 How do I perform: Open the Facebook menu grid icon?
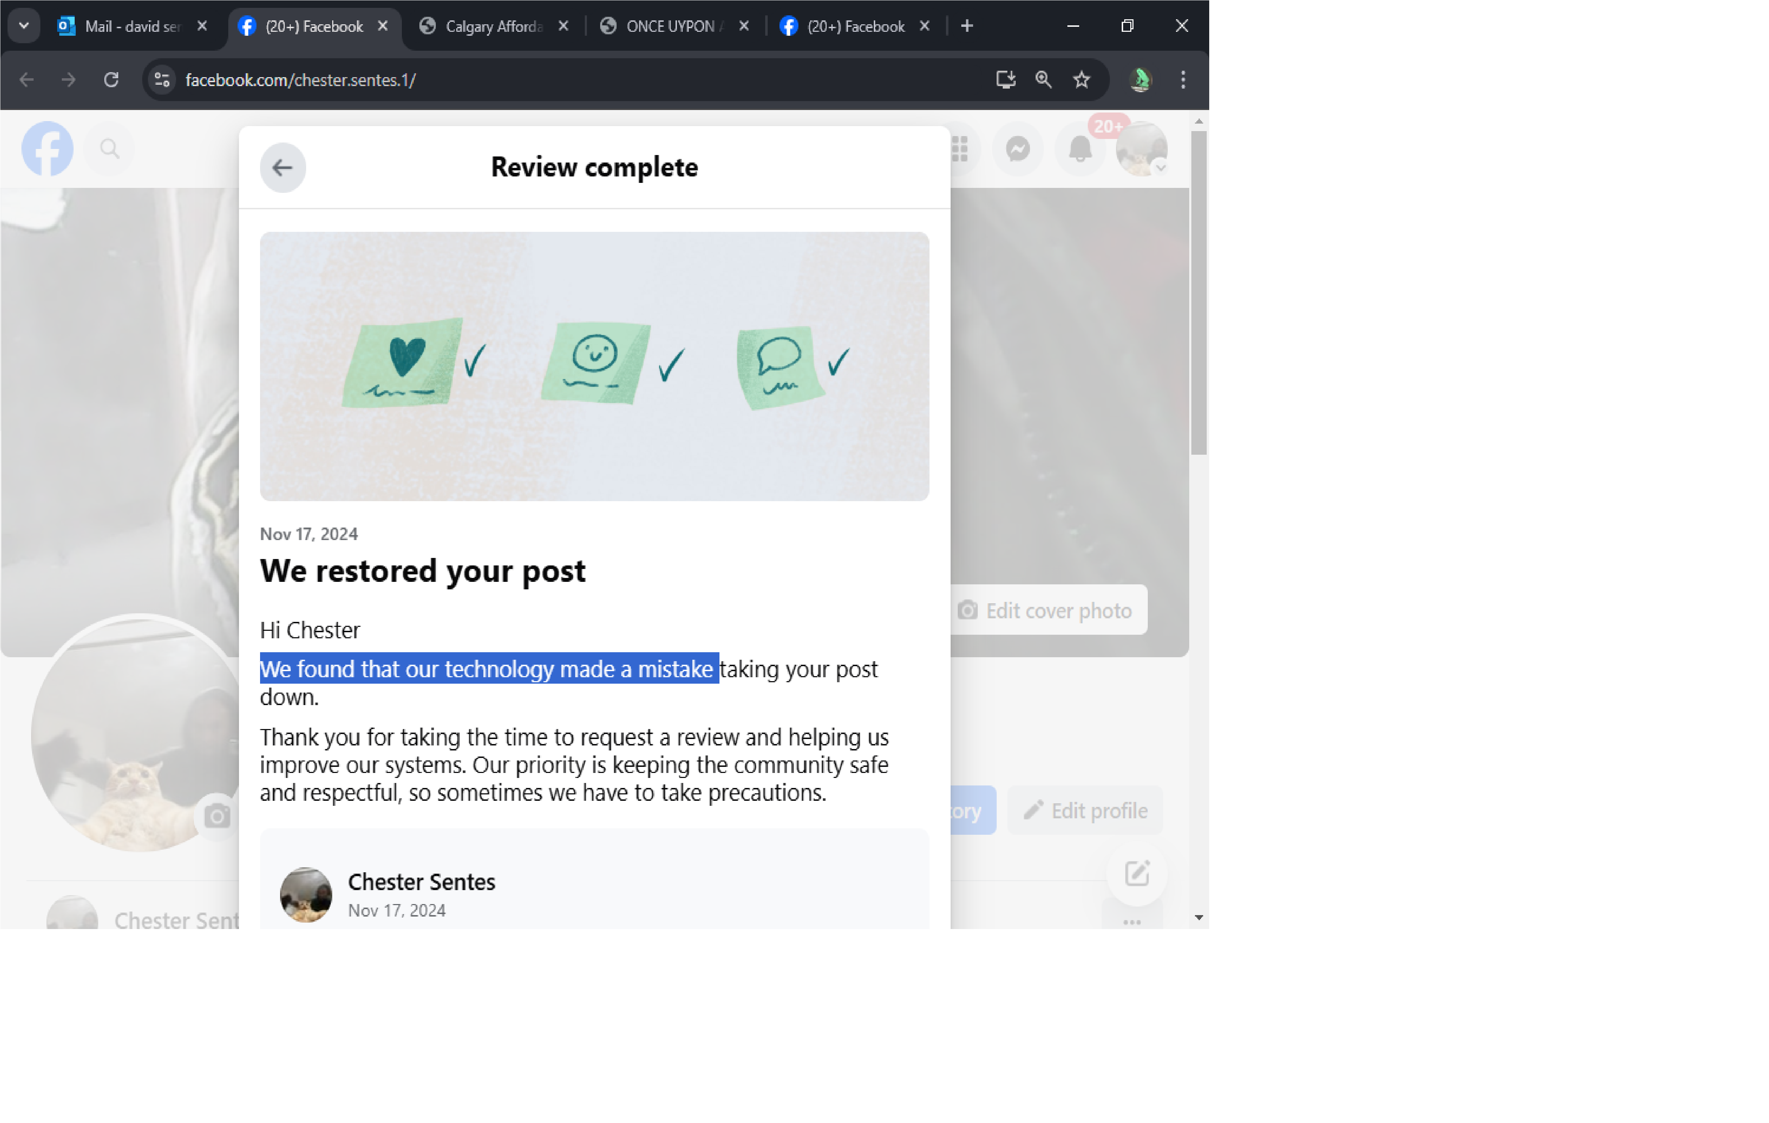click(960, 149)
